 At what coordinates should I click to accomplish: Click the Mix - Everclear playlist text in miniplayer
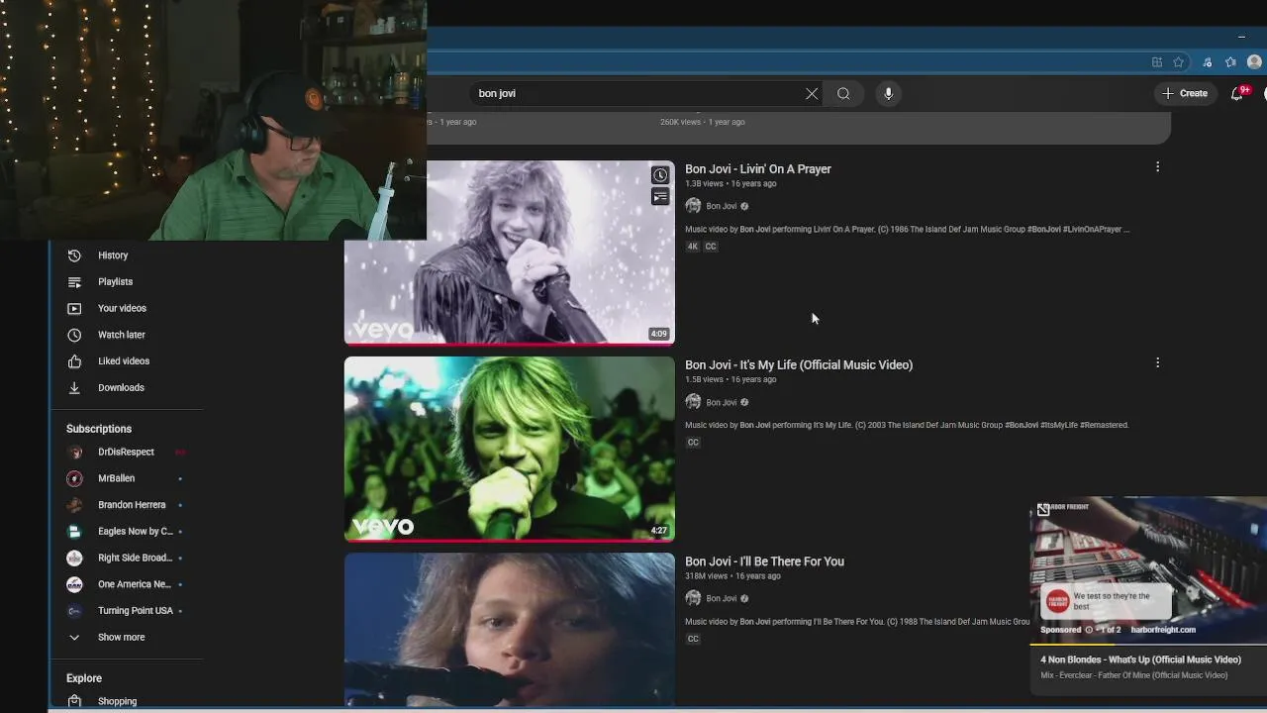click(x=1134, y=675)
